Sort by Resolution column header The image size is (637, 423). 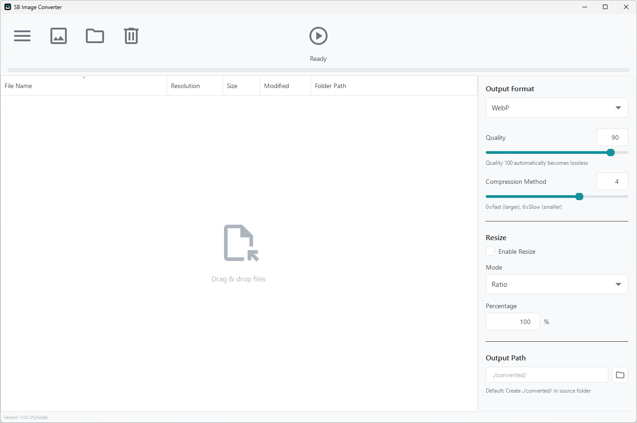pyautogui.click(x=195, y=86)
